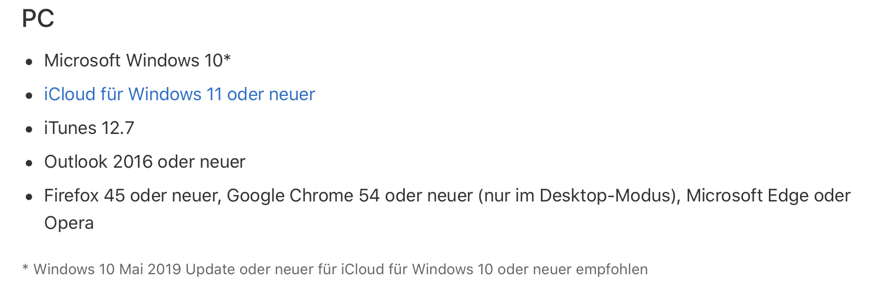
Task: Click the word Opera
Action: (69, 223)
